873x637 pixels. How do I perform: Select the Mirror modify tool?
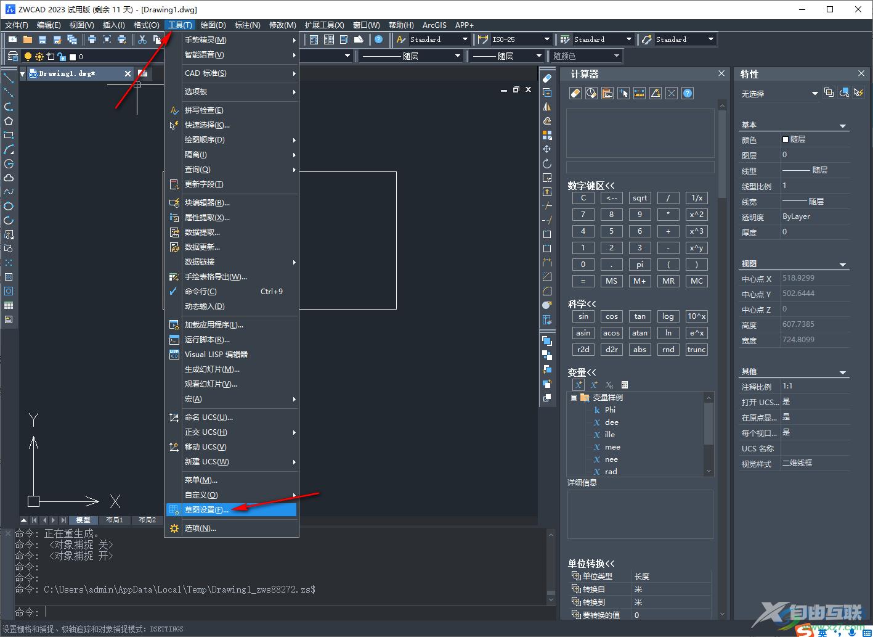(546, 107)
